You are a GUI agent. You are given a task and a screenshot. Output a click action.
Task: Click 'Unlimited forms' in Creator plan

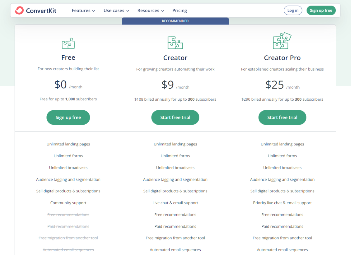pos(175,156)
